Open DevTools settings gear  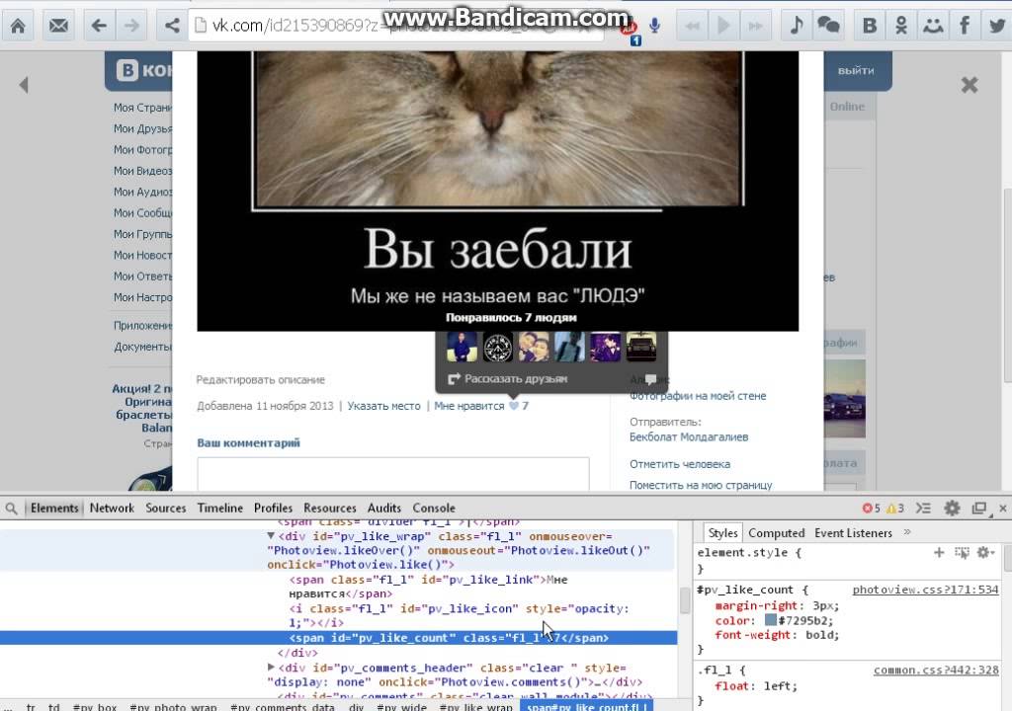tap(952, 509)
